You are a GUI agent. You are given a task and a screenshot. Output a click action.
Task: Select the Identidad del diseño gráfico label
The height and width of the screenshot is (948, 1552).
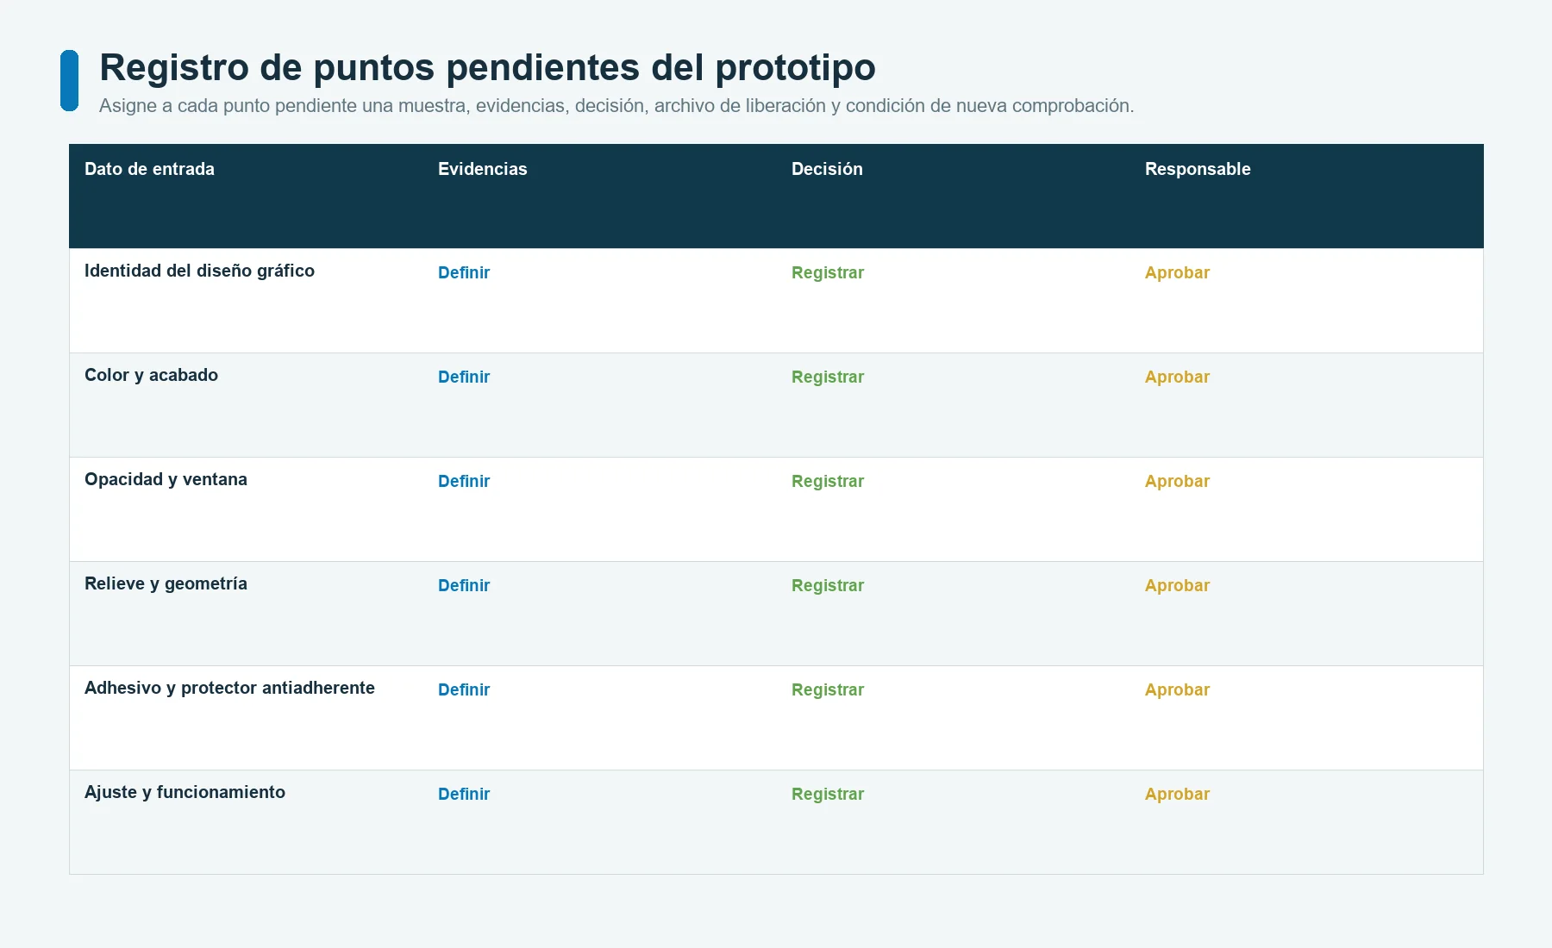199,271
